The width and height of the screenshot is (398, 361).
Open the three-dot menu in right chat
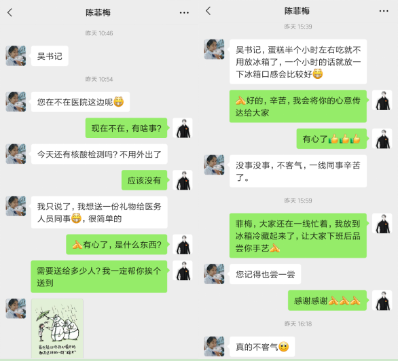(384, 11)
